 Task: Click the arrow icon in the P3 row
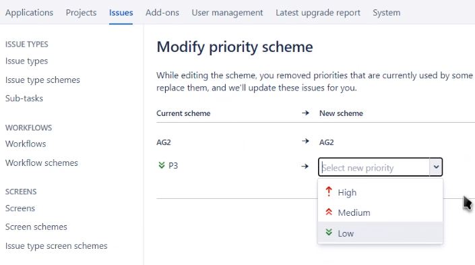point(305,166)
